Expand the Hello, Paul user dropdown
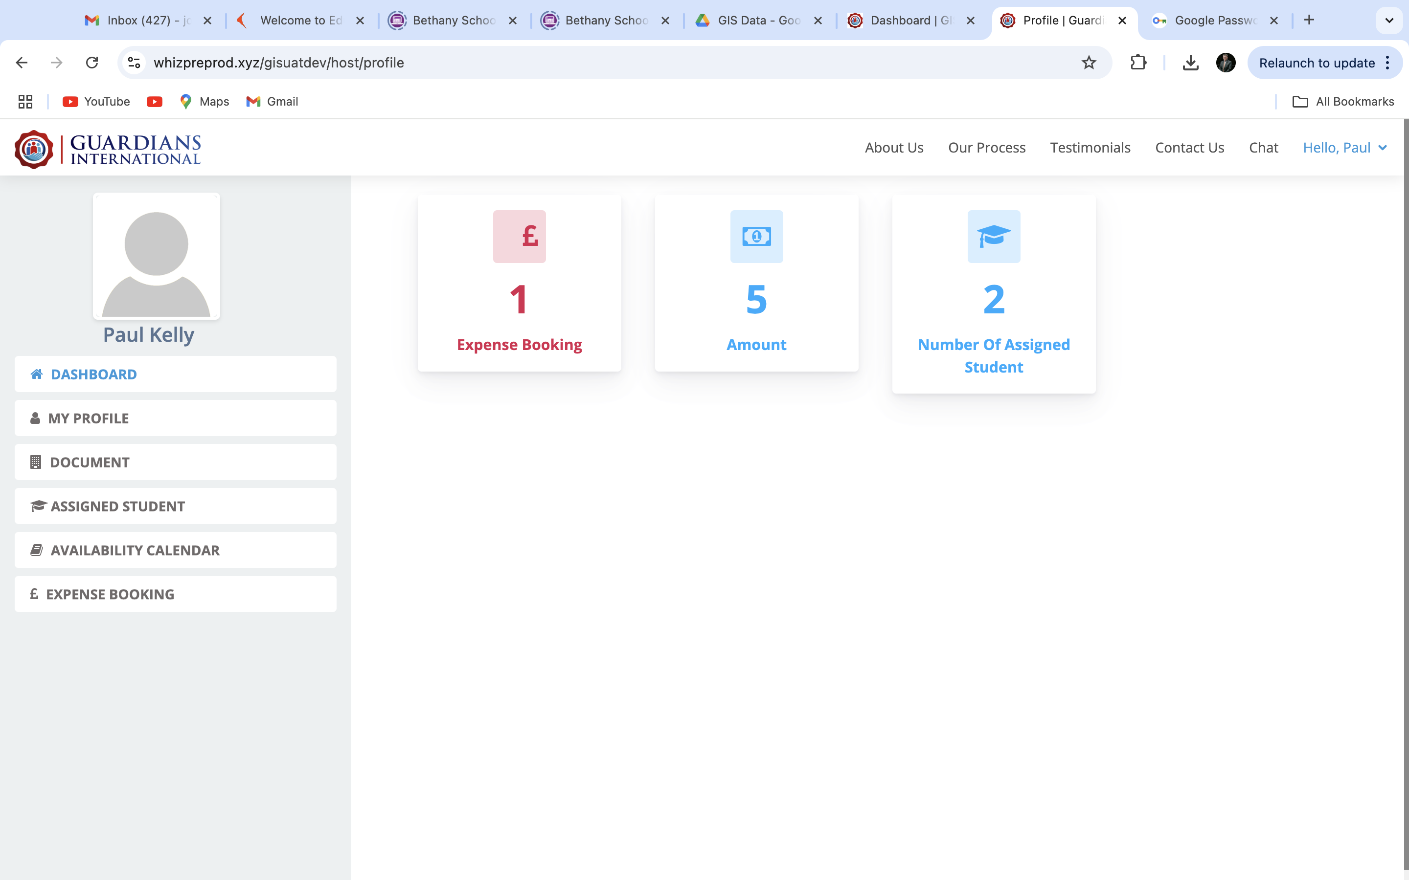 1344,148
